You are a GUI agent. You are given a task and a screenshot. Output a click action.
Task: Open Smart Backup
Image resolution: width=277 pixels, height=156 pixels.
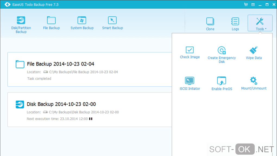tap(112, 23)
